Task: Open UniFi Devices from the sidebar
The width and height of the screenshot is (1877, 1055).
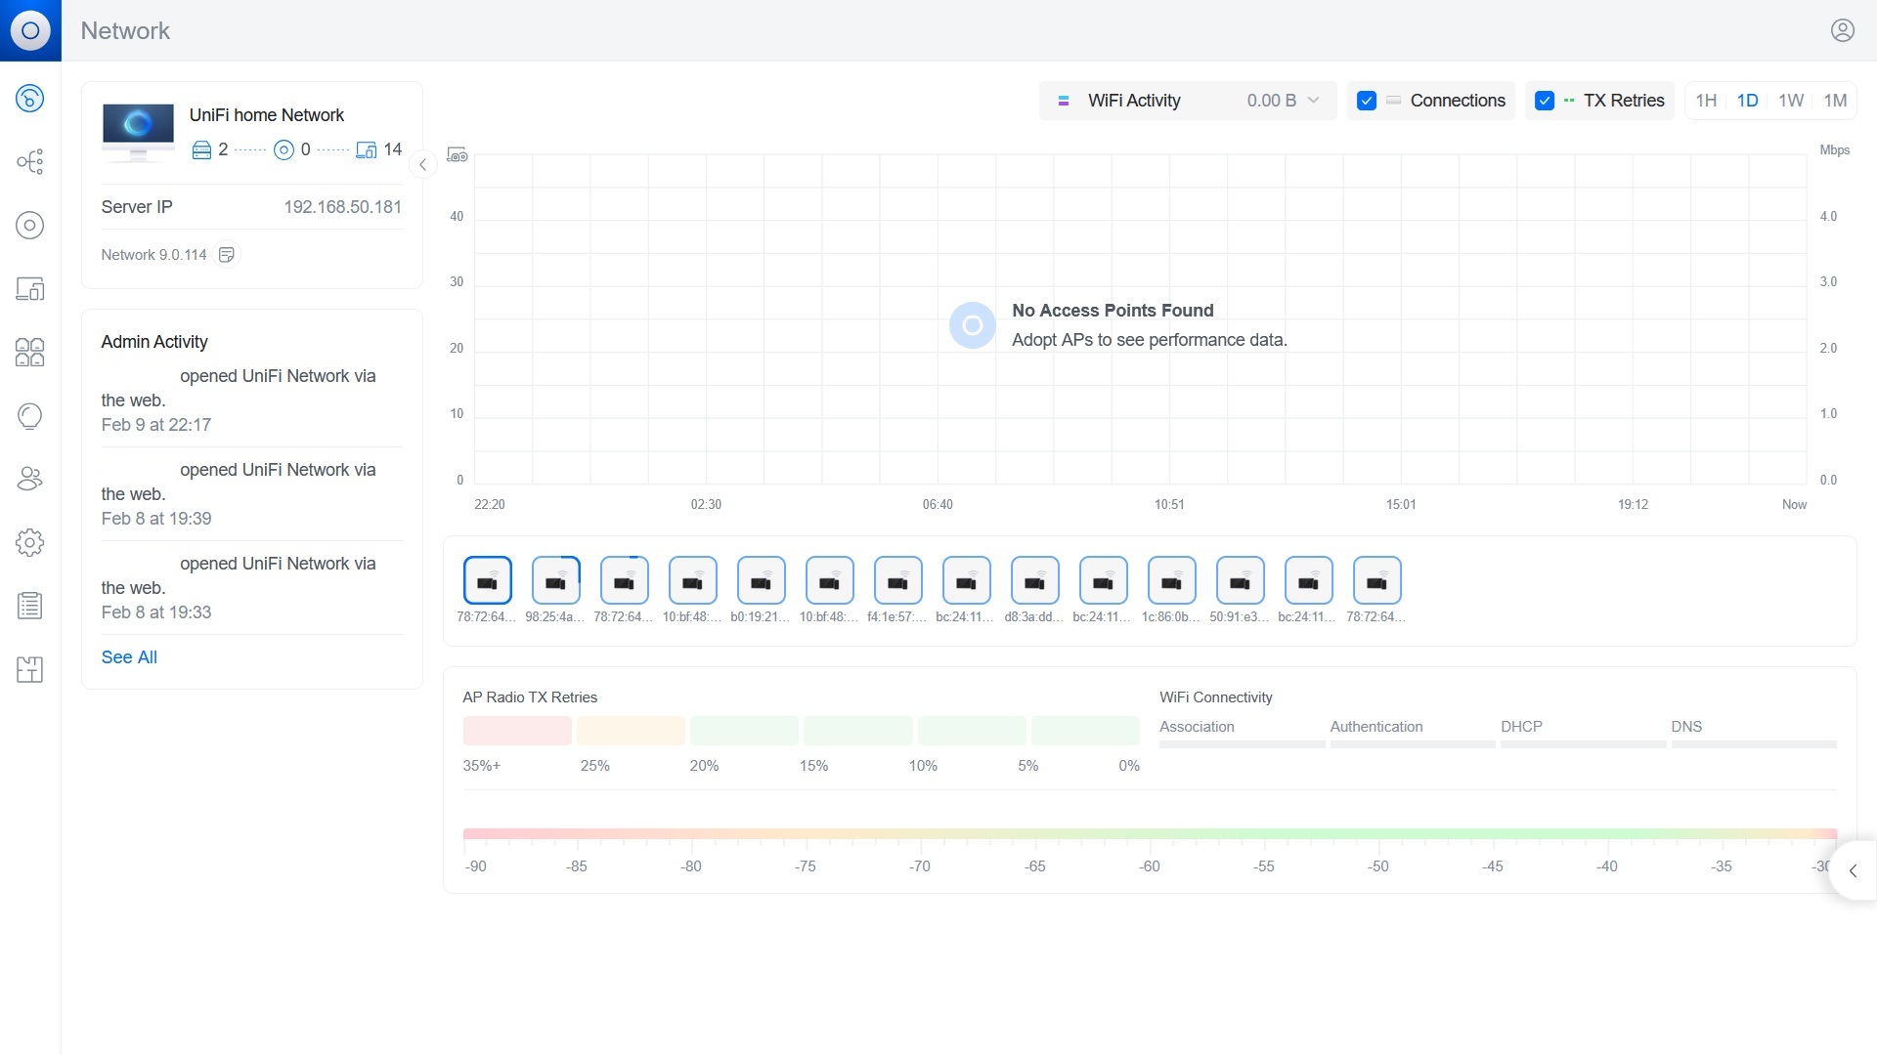Action: (x=30, y=225)
